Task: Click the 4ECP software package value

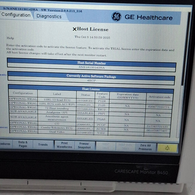Action: pos(91,81)
